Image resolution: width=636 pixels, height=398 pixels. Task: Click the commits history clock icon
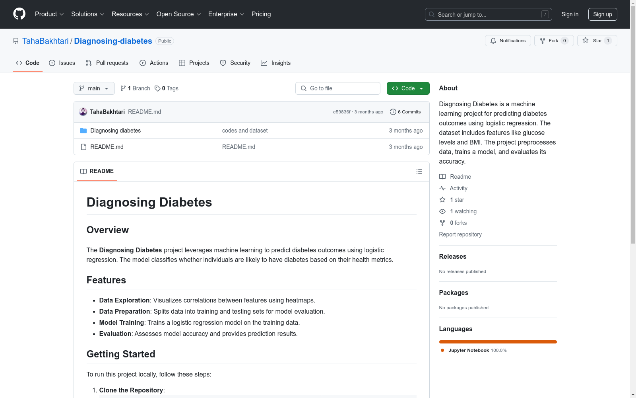[393, 112]
